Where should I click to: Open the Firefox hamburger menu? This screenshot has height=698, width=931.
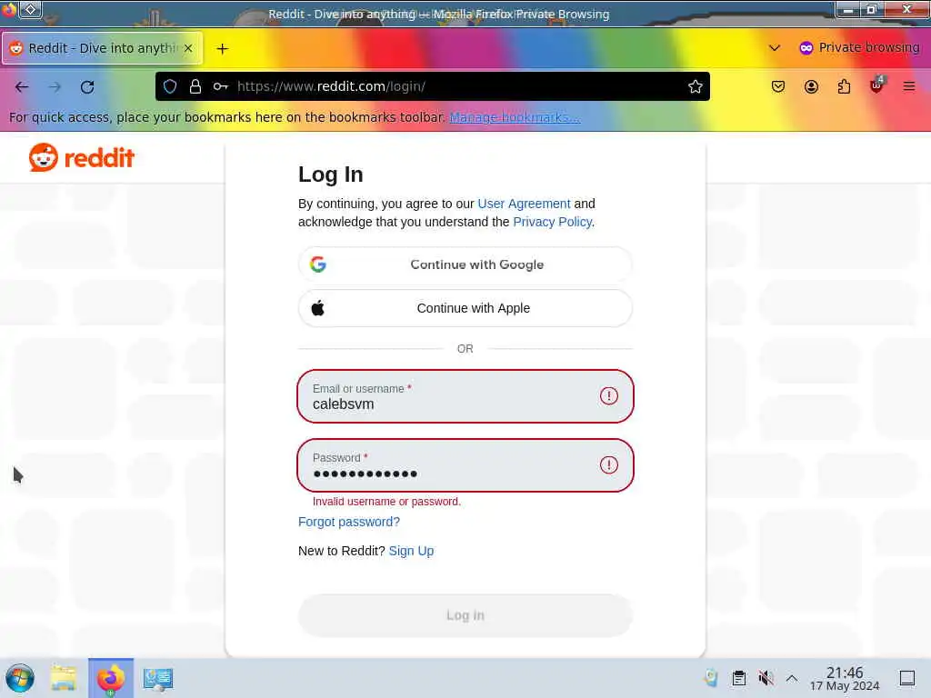(909, 86)
